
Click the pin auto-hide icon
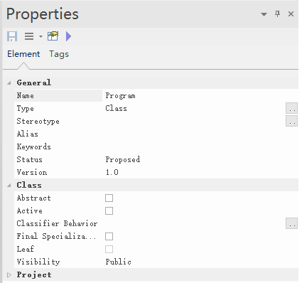click(277, 14)
